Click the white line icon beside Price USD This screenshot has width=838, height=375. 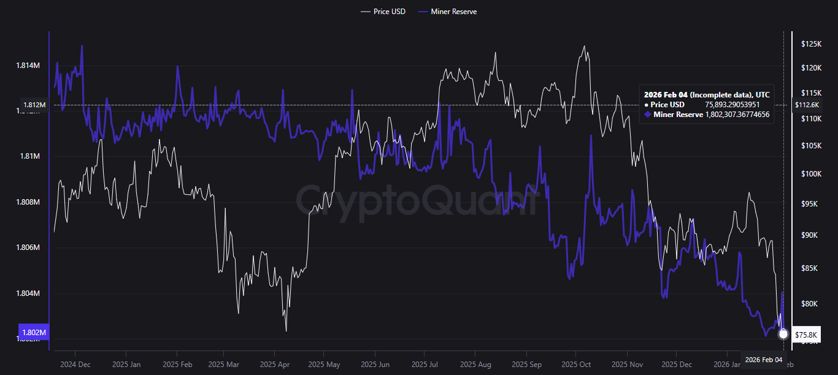366,12
